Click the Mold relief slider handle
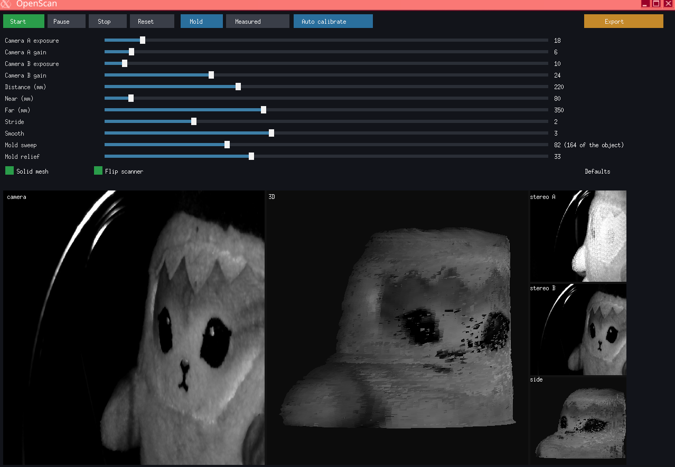Viewport: 675px width, 467px height. (251, 156)
